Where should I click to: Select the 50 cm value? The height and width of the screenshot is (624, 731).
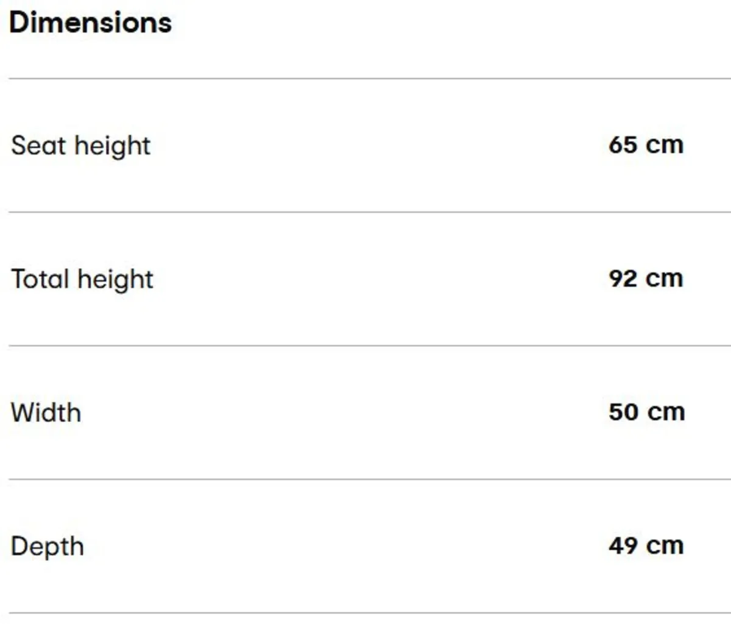[x=646, y=412]
